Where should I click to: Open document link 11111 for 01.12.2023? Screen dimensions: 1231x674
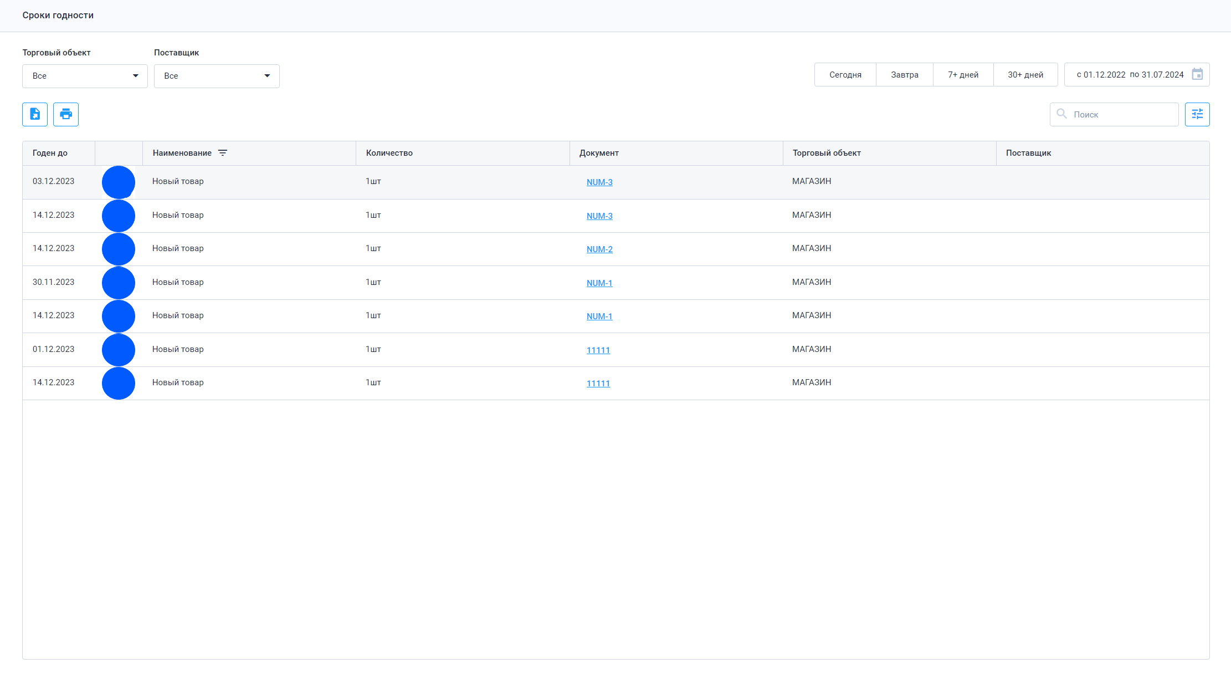point(598,350)
